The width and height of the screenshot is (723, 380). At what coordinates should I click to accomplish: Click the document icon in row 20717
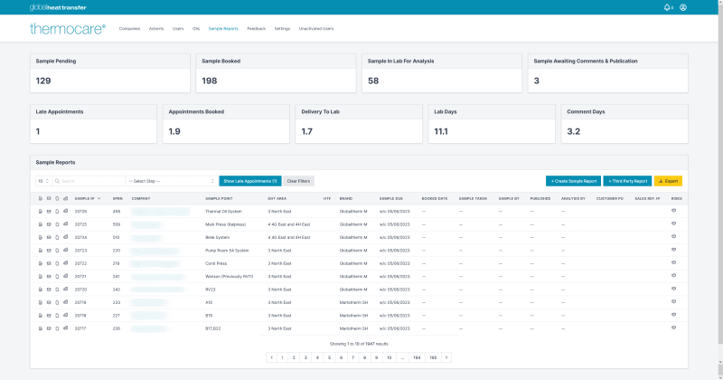click(x=40, y=328)
